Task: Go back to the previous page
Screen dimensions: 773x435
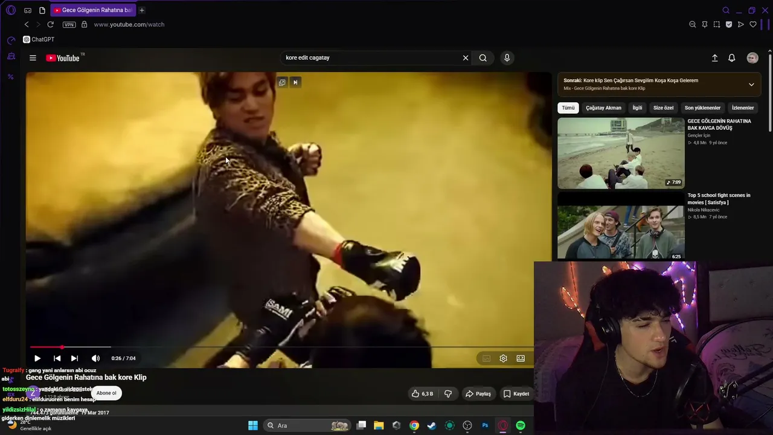Action: pyautogui.click(x=27, y=25)
